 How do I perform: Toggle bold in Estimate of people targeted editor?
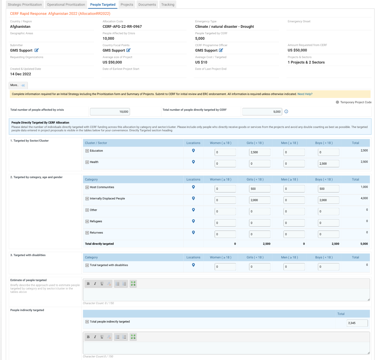pos(88,284)
